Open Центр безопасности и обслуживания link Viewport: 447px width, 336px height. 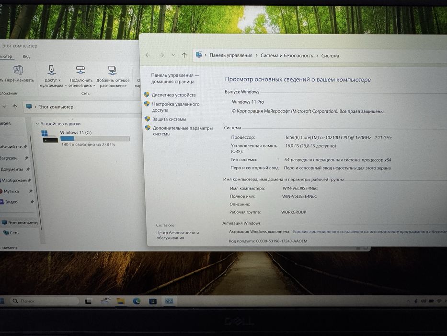pos(177,235)
